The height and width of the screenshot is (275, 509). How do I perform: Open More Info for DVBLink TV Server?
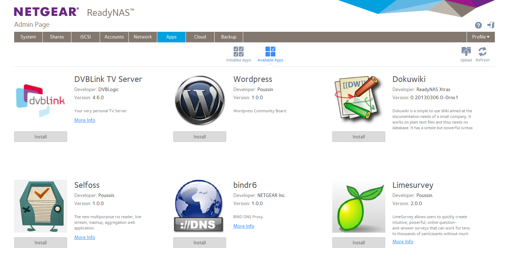pyautogui.click(x=85, y=120)
